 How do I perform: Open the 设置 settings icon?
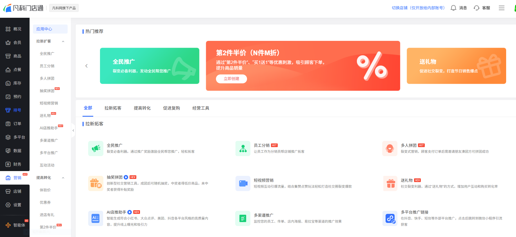coord(8,205)
